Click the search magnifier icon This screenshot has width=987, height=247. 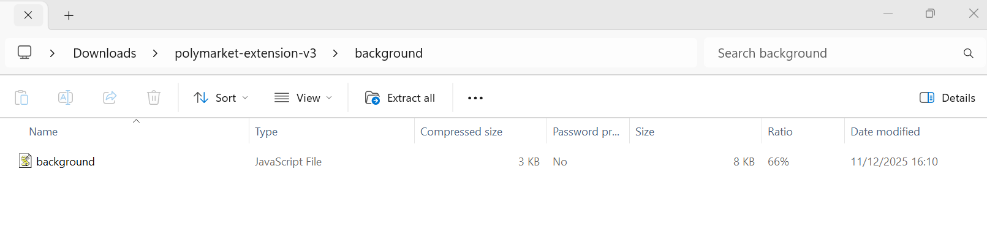[968, 53]
